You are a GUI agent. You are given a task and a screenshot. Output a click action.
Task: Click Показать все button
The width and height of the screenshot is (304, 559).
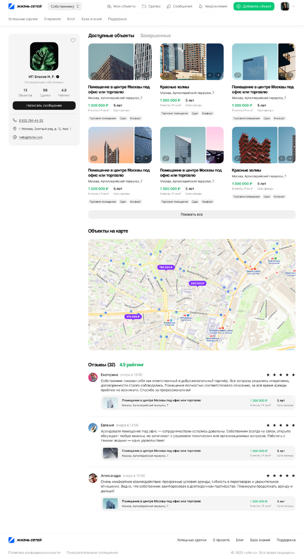[192, 214]
